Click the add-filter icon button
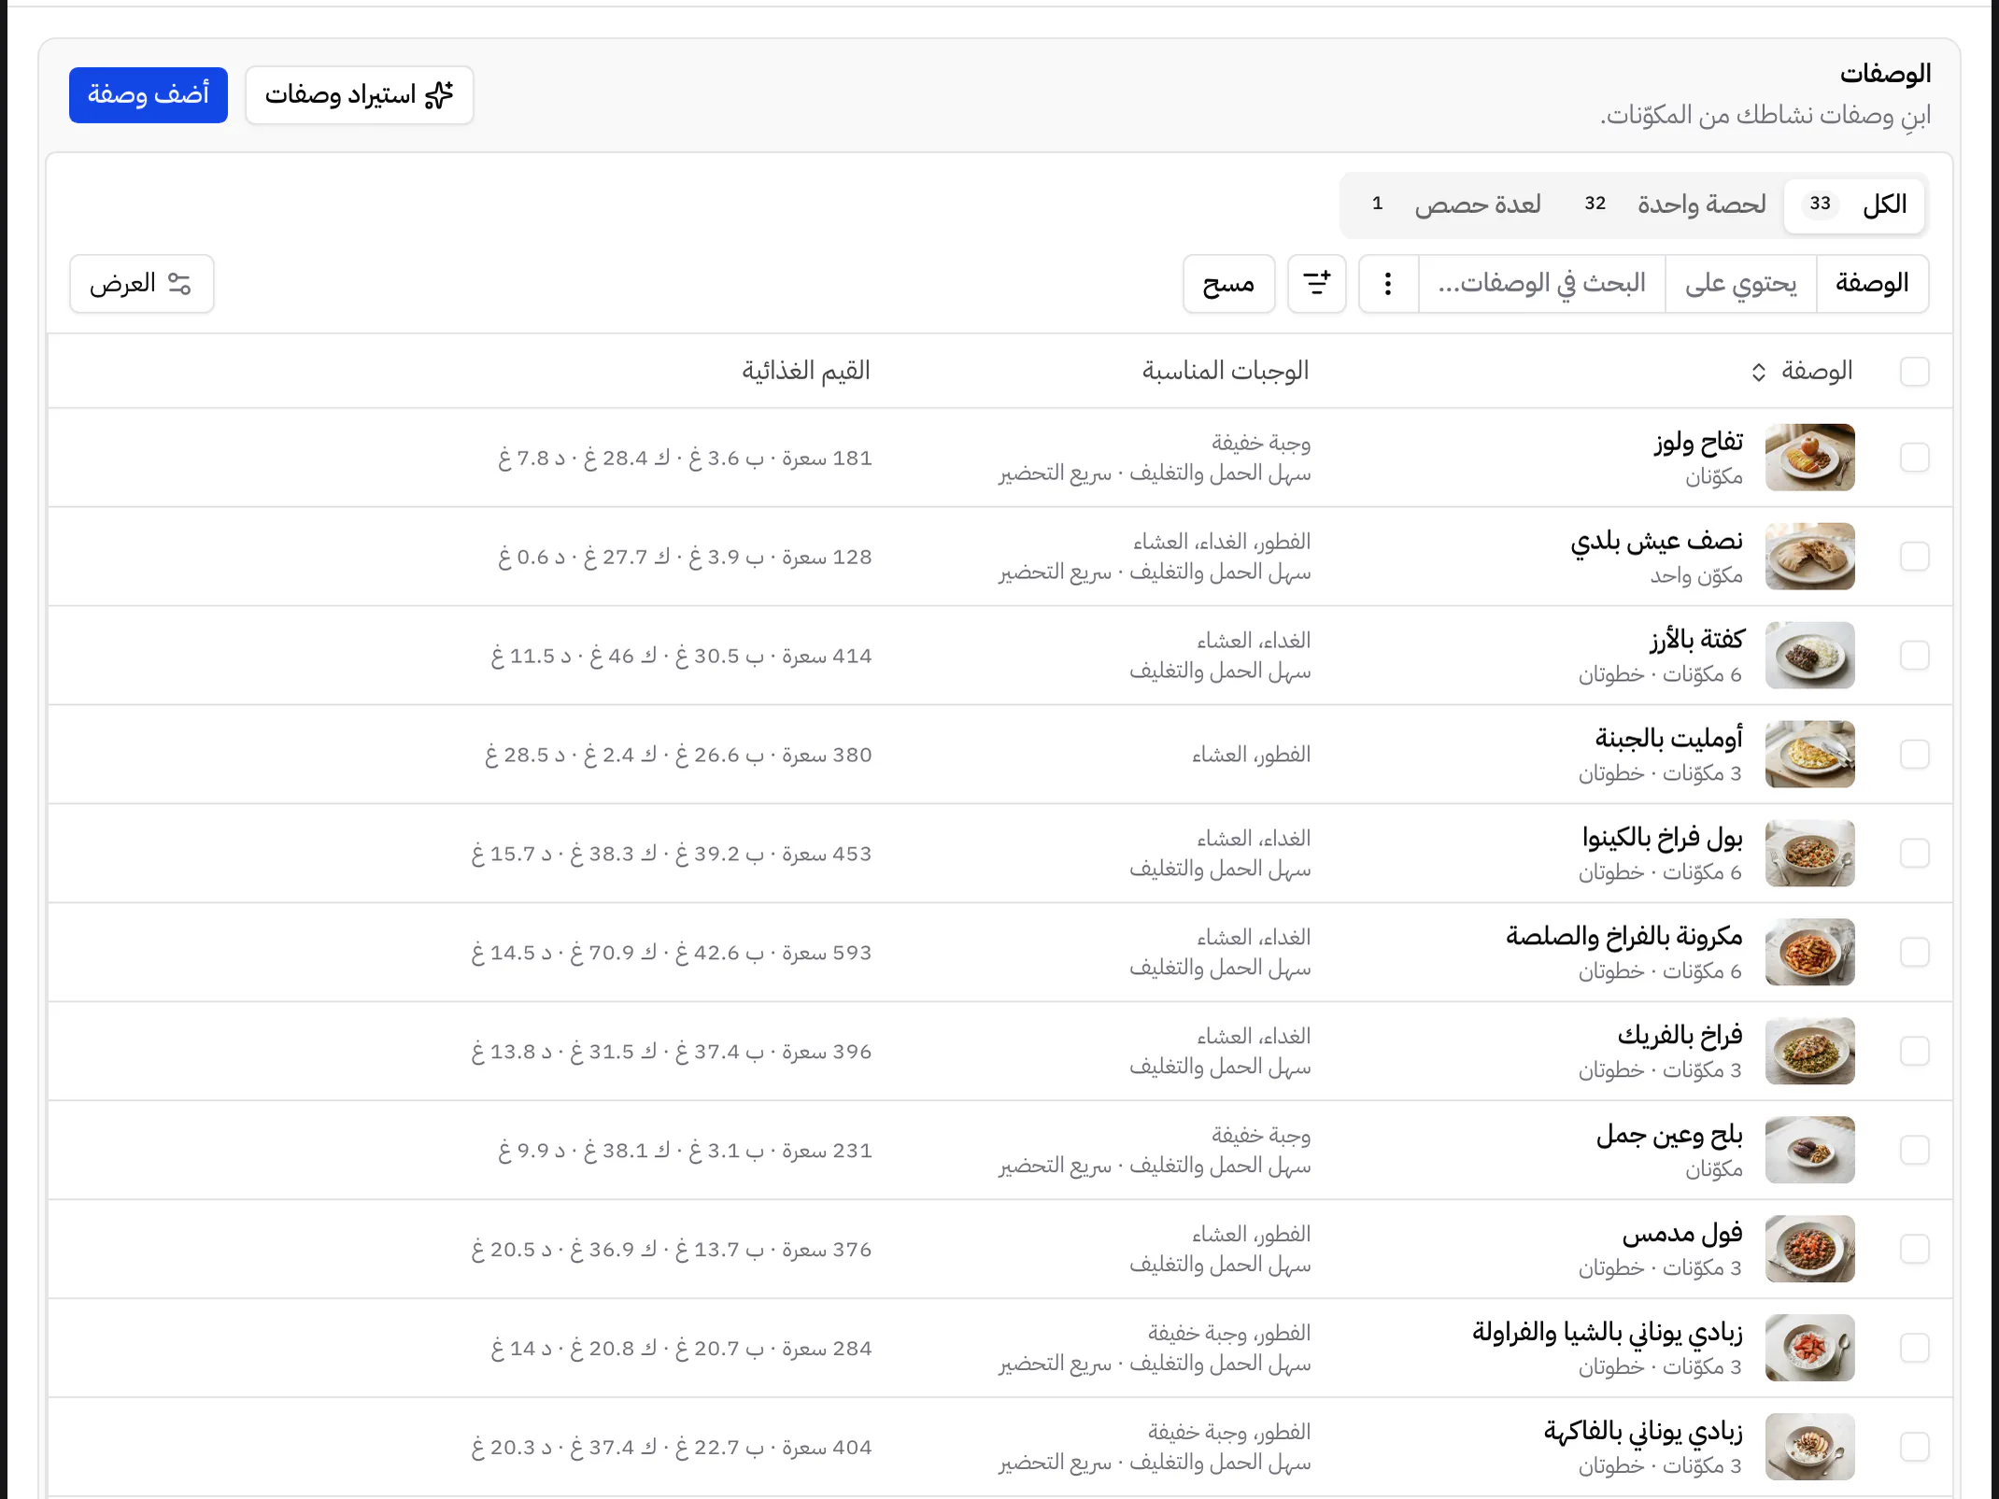The image size is (1999, 1499). pyautogui.click(x=1316, y=283)
